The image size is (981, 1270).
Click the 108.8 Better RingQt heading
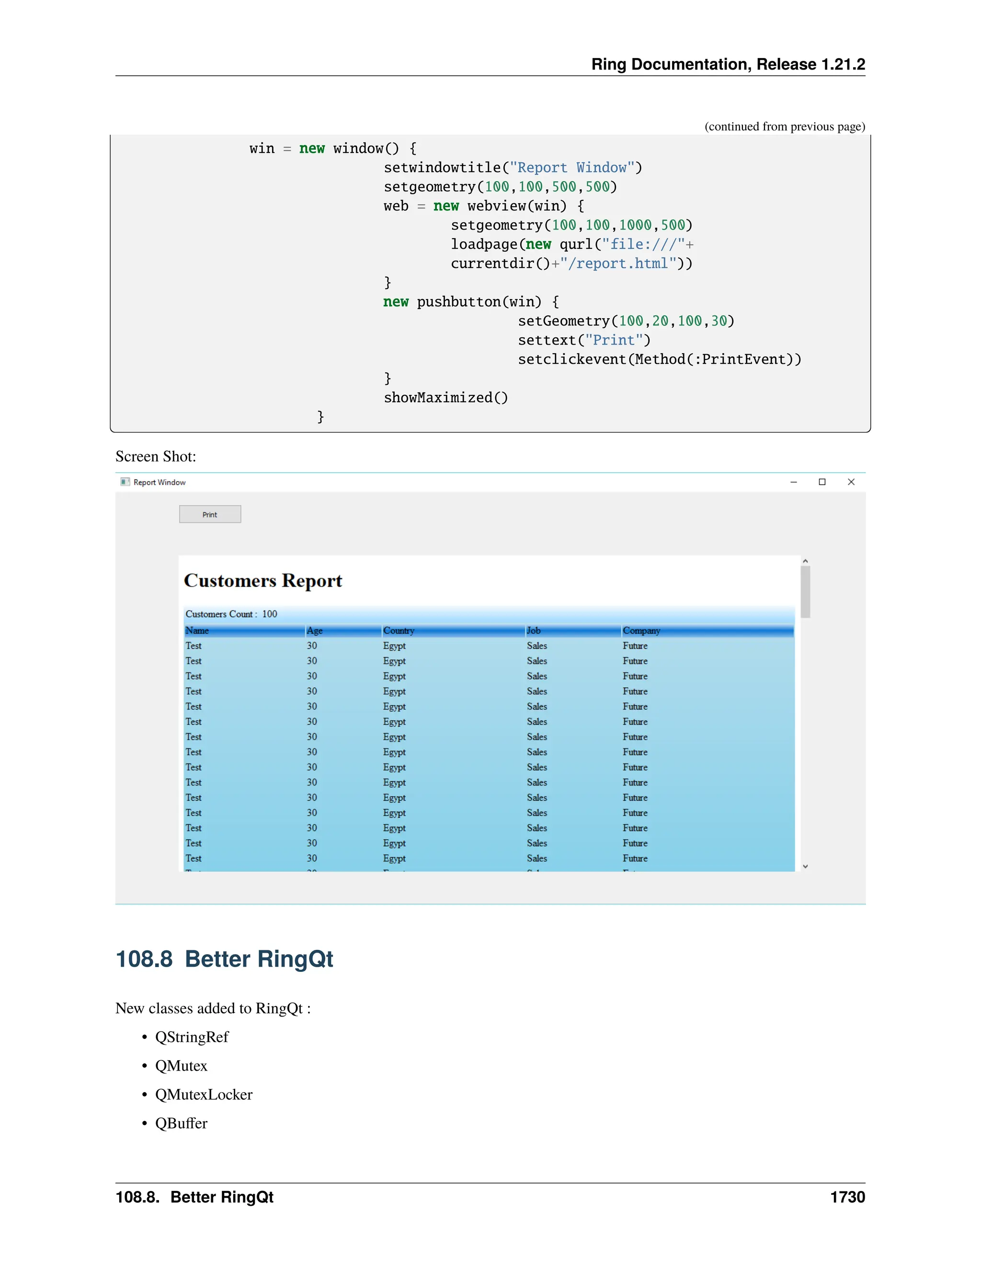(x=224, y=959)
